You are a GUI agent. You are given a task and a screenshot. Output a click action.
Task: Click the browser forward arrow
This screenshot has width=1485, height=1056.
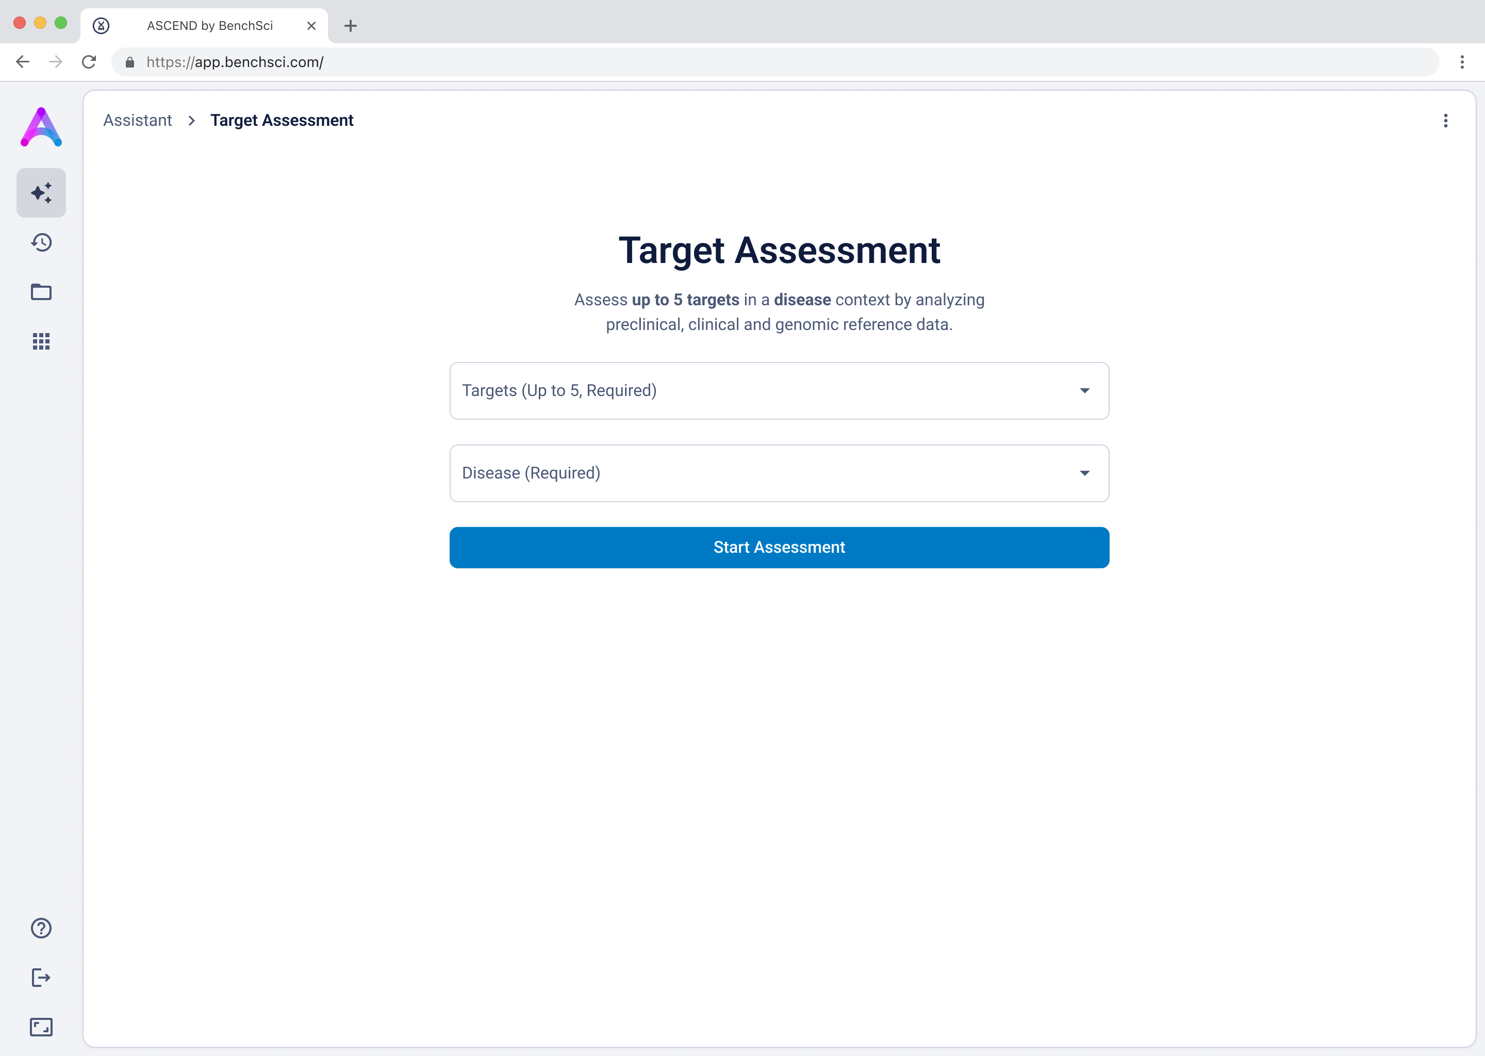[x=56, y=62]
